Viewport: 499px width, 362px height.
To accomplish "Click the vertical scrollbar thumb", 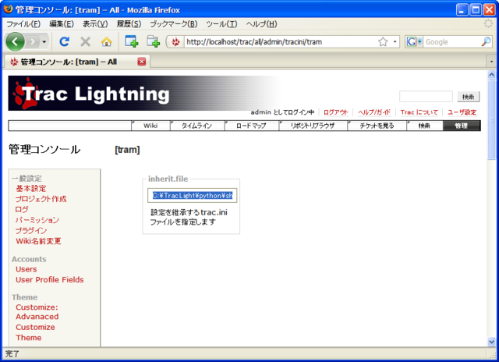I will coord(491,120).
